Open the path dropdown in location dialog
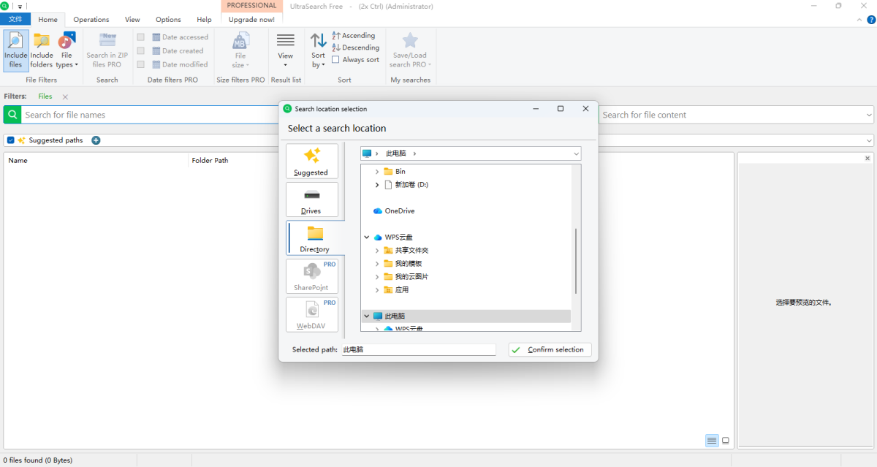 click(576, 153)
